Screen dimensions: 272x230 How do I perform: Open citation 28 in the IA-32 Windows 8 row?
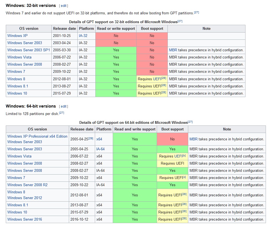coord(164,78)
